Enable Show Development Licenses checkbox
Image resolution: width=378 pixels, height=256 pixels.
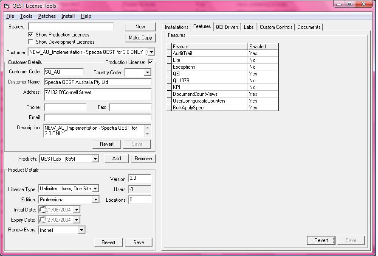[31, 42]
